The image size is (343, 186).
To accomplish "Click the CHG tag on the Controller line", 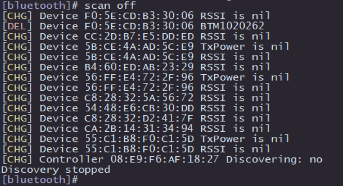I will point(17,159).
